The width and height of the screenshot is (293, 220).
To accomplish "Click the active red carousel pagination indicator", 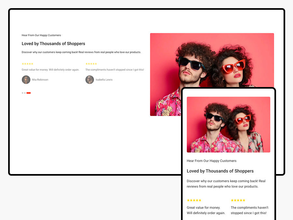I will click(29, 93).
